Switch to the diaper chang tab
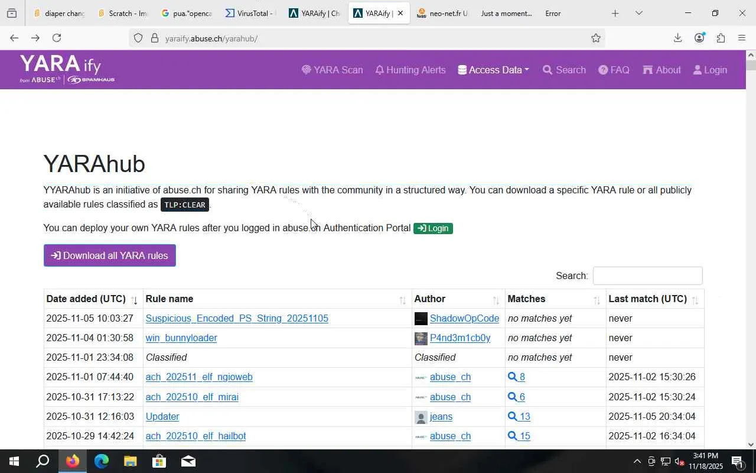Viewport: 756px width, 473px height. [59, 13]
